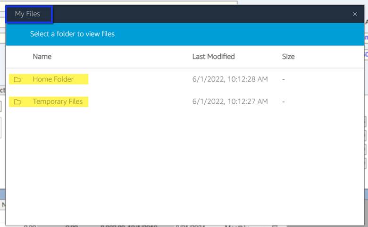
Task: Sort by the Name column header
Action: (x=42, y=57)
